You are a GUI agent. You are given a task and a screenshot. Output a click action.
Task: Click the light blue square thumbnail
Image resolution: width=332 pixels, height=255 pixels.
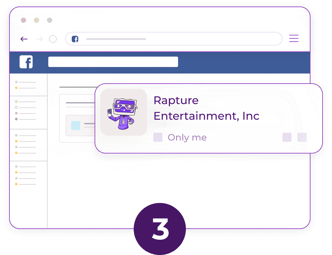75,125
